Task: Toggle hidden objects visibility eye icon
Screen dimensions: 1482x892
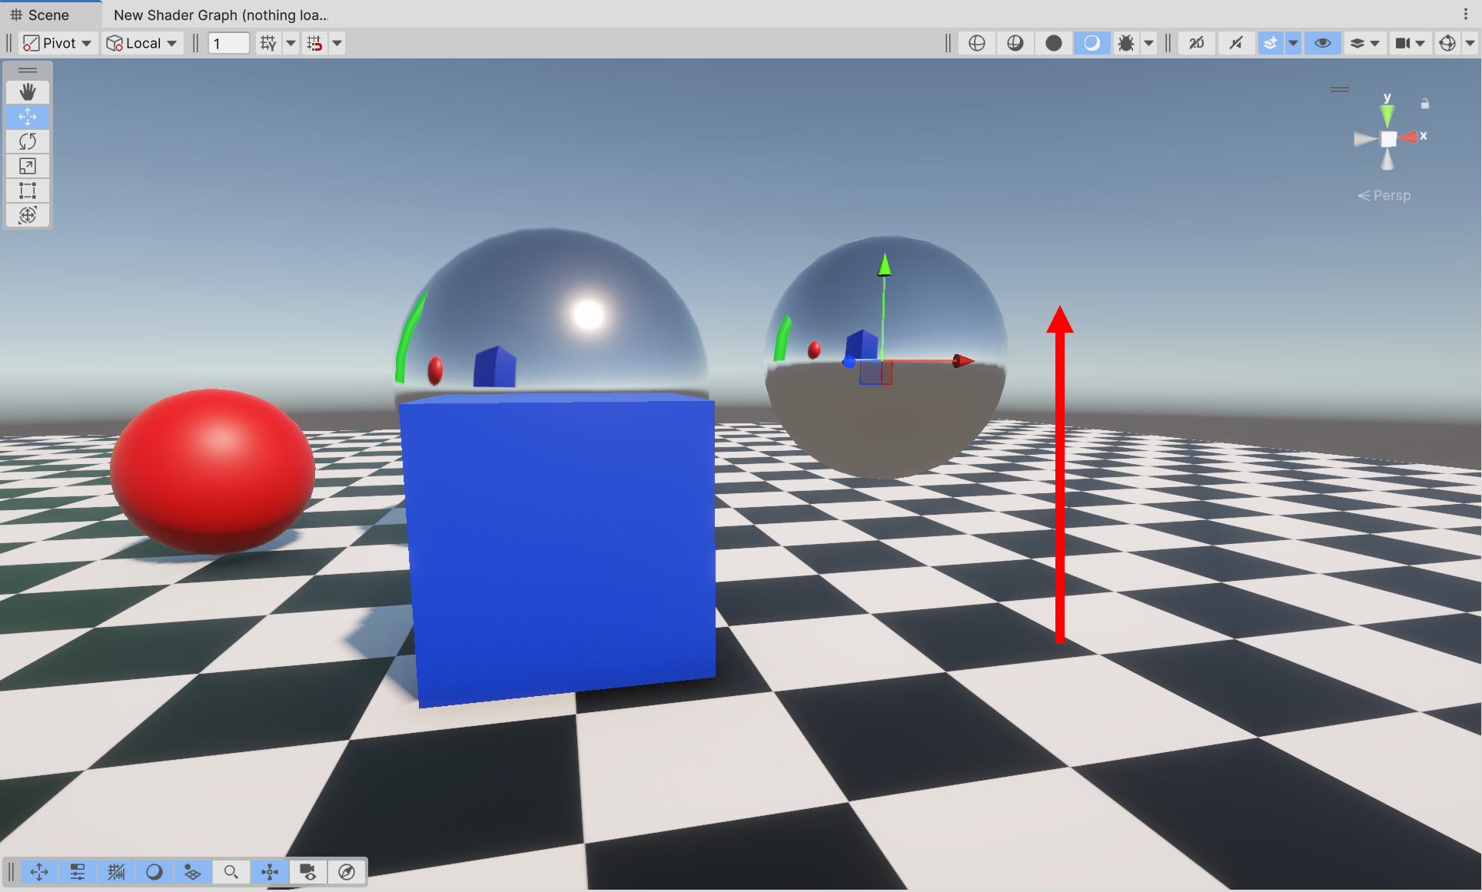Action: (x=1322, y=43)
